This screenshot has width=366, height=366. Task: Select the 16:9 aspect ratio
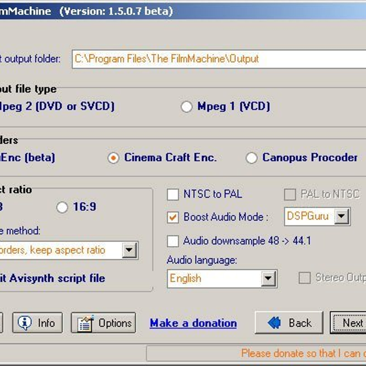pos(62,207)
